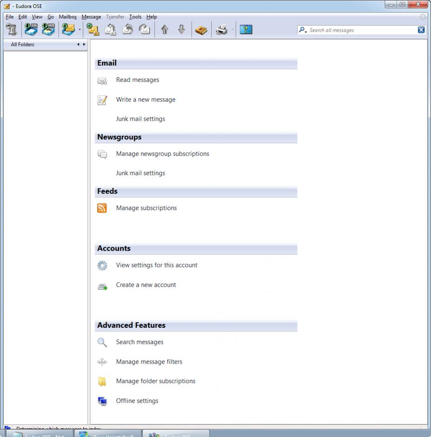Viewport: 431px width, 437px height.
Task: Click the Manage folder subscriptions folder icon
Action: point(102,381)
